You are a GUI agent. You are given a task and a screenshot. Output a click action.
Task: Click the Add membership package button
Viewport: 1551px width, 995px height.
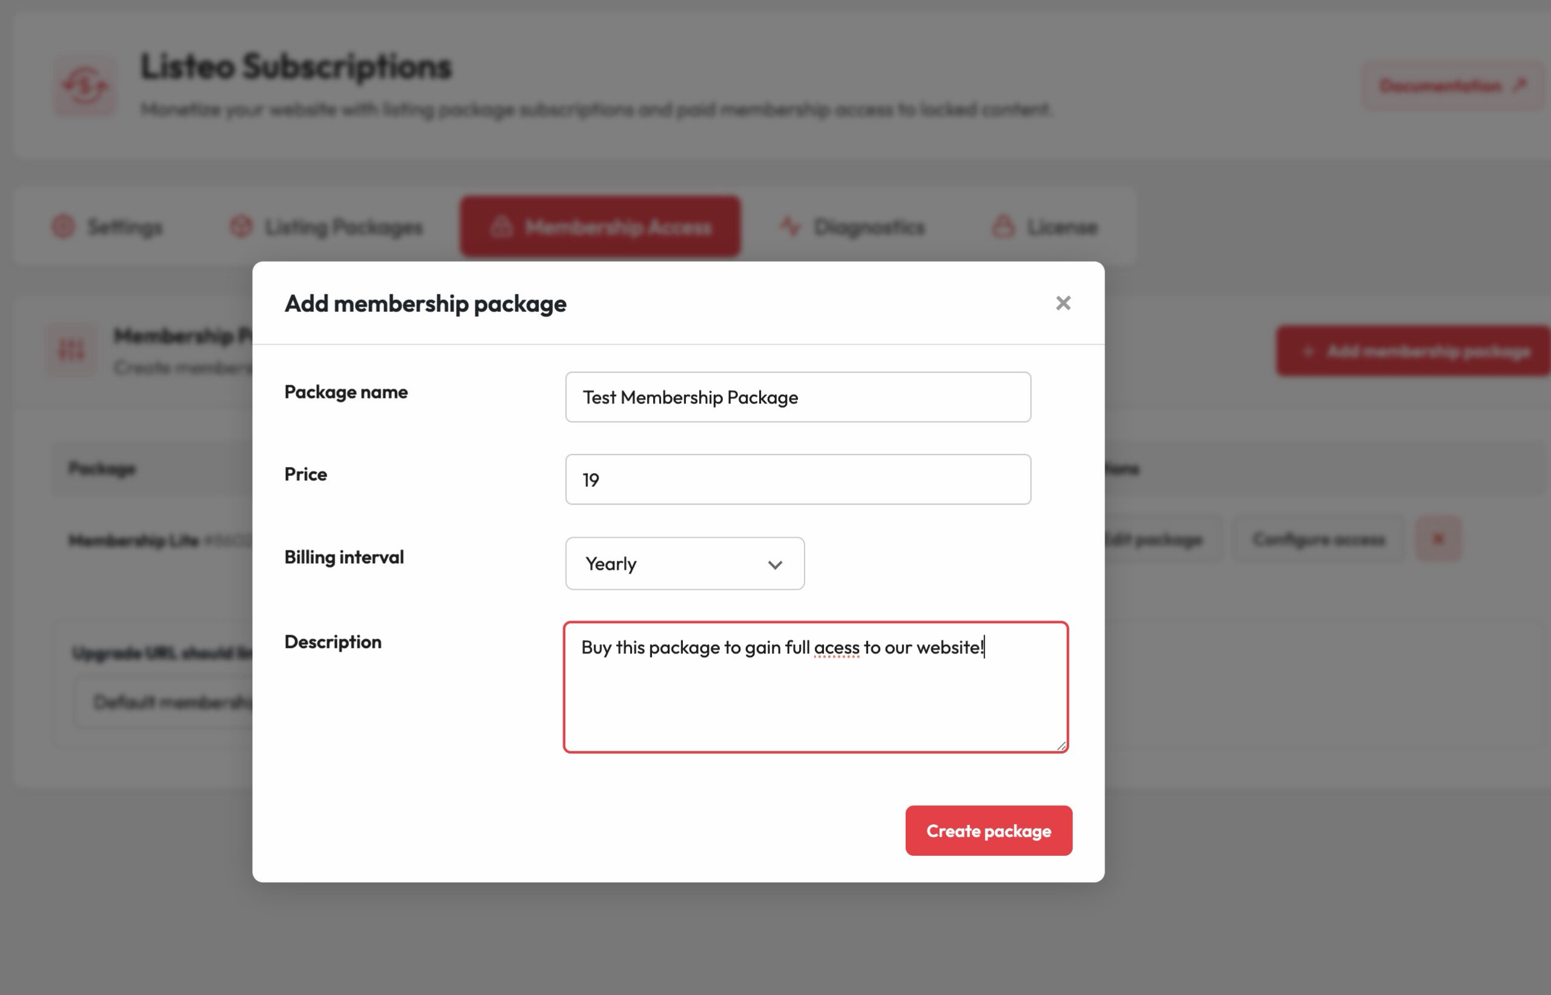1413,351
